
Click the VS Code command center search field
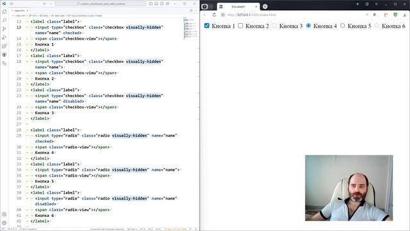point(101,4)
